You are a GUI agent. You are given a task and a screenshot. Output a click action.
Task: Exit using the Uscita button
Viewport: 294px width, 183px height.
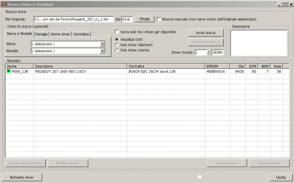coord(281,177)
